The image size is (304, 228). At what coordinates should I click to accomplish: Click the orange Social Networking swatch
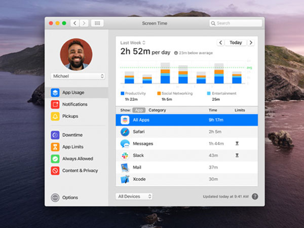pyautogui.click(x=159, y=93)
